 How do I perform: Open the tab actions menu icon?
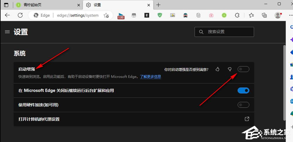(6, 5)
